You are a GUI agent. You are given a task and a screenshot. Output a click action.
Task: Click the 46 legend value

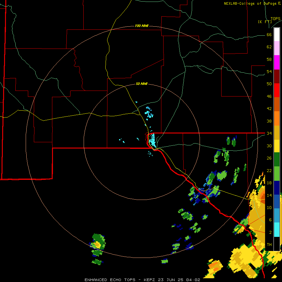(269, 97)
